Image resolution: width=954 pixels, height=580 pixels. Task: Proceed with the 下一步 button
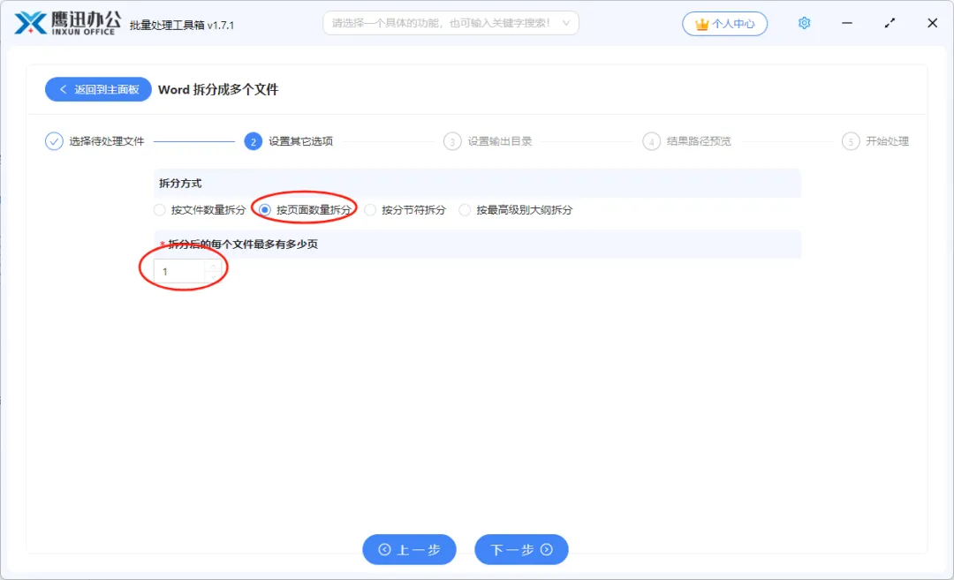click(x=521, y=550)
